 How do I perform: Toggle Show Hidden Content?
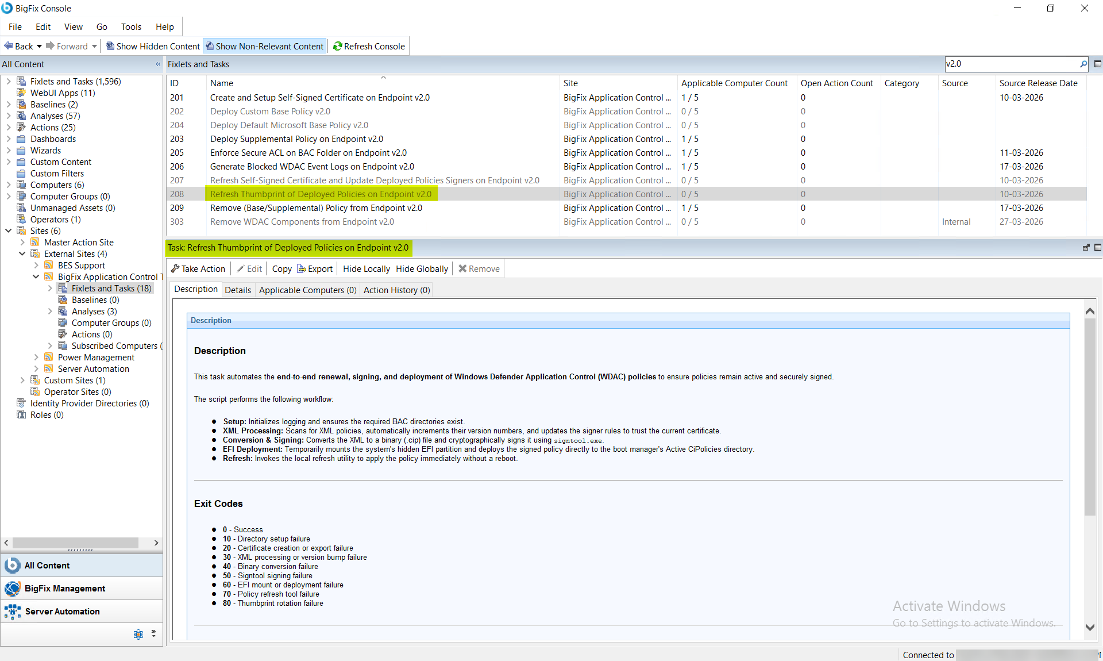152,46
